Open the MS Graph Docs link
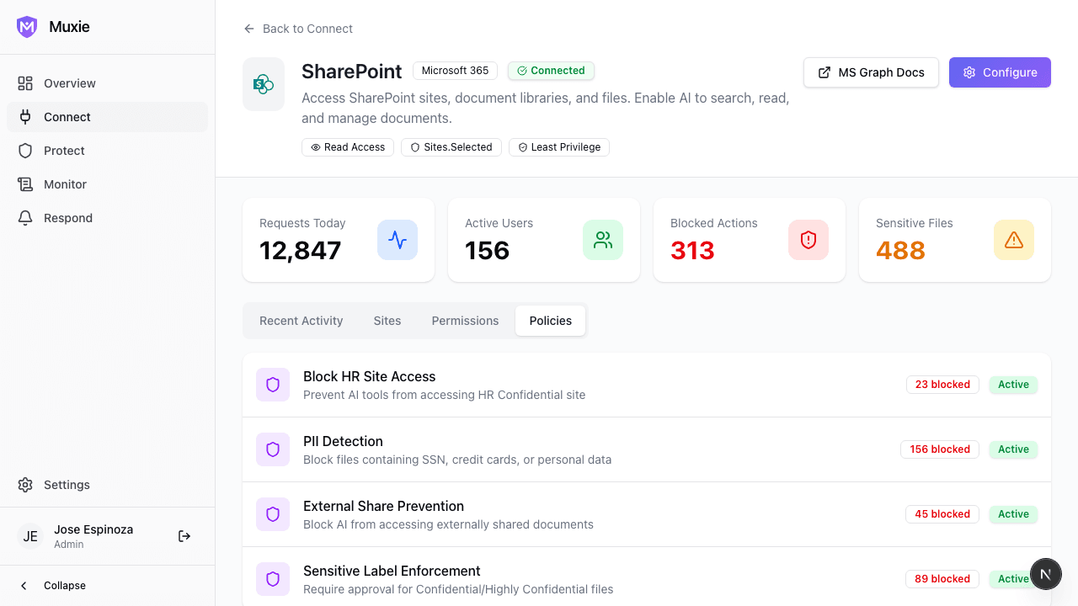Viewport: 1078px width, 606px height. 871,72
